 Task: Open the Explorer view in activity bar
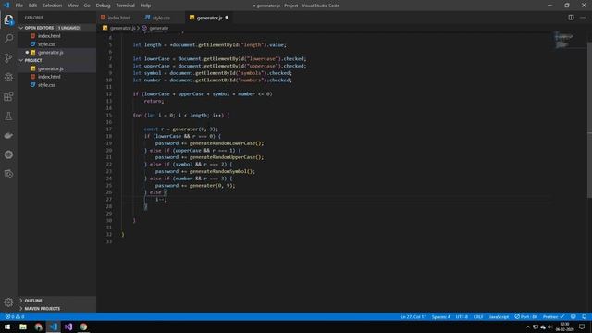click(x=8, y=19)
